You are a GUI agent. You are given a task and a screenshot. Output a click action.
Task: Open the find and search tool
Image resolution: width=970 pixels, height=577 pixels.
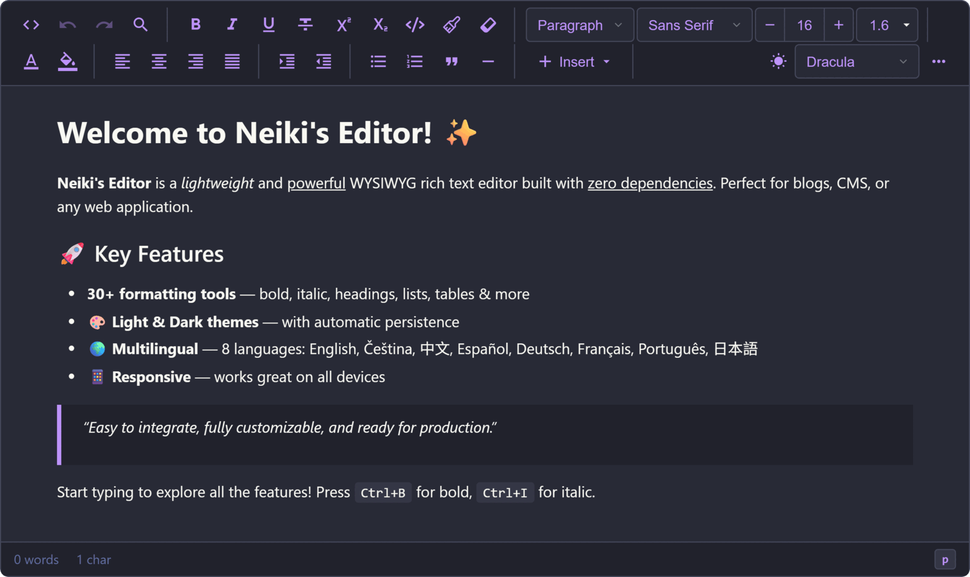pos(141,25)
